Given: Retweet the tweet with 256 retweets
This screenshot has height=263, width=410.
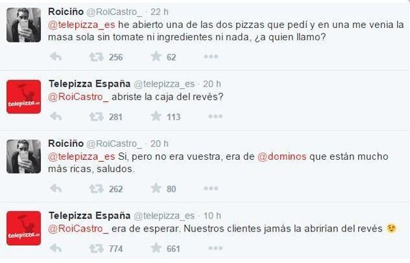Looking at the screenshot, I should click(96, 57).
